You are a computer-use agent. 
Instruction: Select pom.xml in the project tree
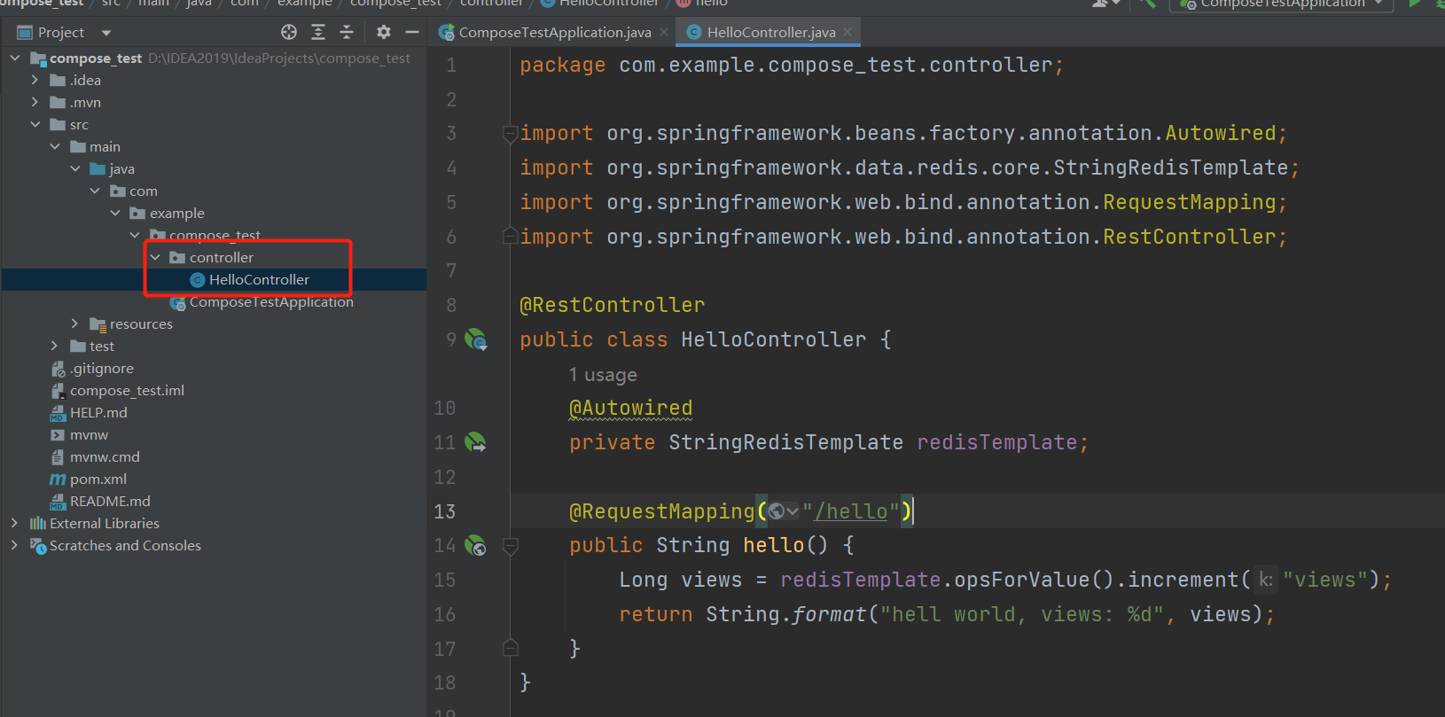(98, 479)
